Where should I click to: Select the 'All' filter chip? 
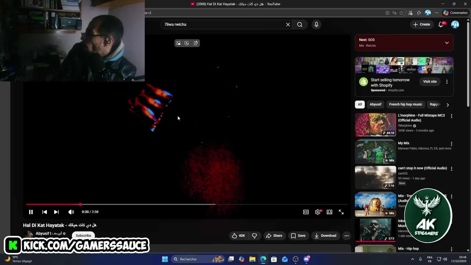[360, 105]
